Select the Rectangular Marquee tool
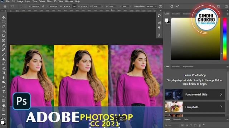Viewport: 229px width, 128px height. coord(4,22)
